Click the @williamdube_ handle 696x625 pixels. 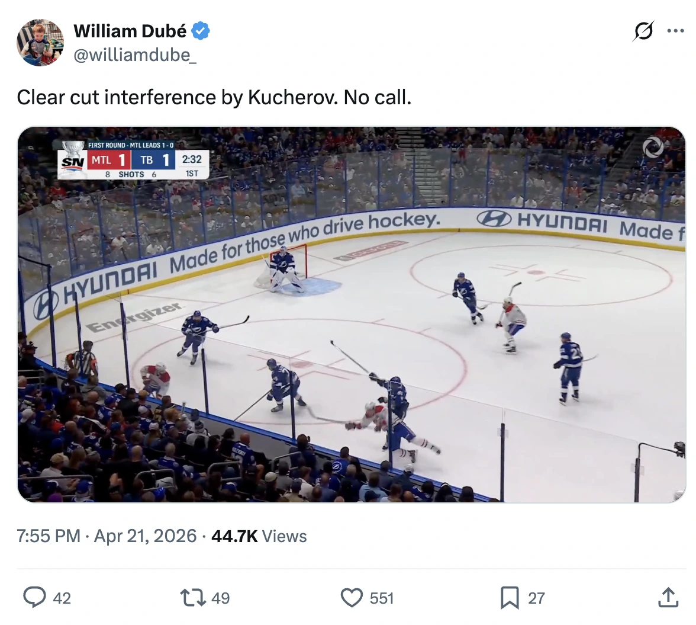[x=135, y=55]
